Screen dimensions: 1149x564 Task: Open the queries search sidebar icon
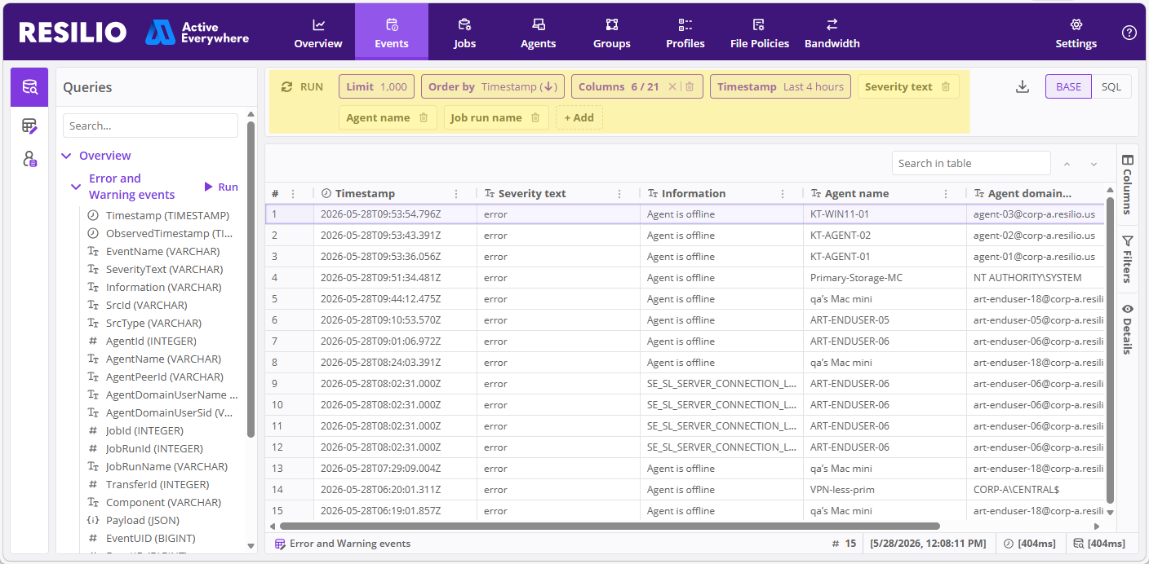coord(29,87)
